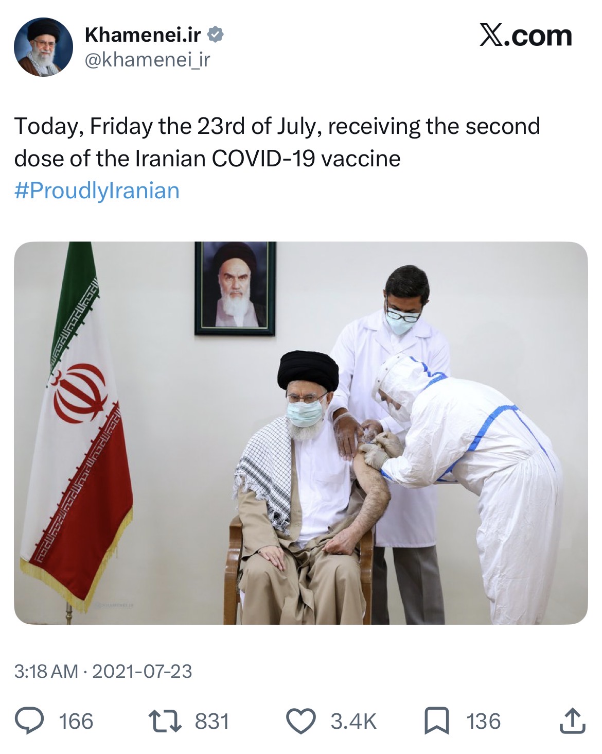Open the vaccination photo
This screenshot has width=602, height=754.
(300, 433)
